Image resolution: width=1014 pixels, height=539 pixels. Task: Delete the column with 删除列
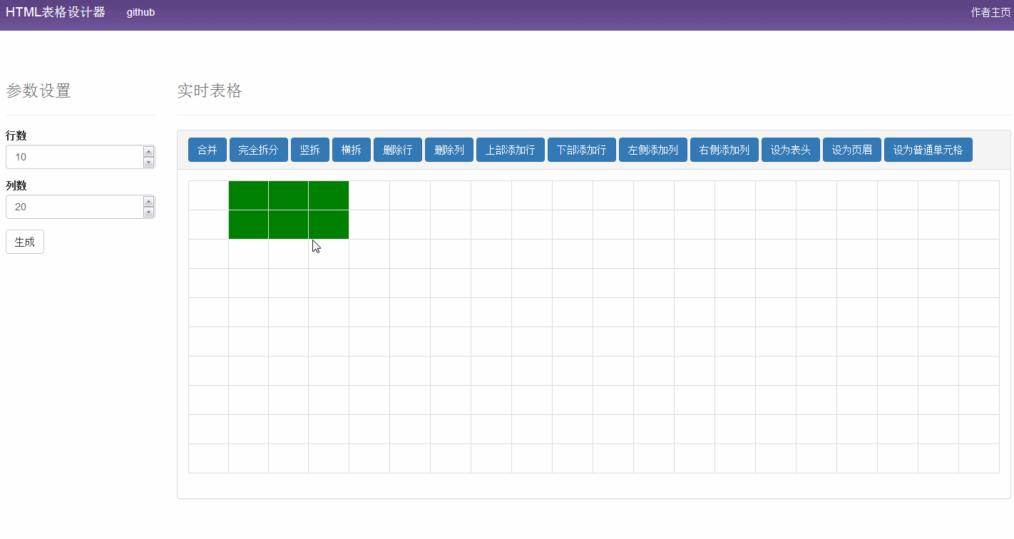point(449,150)
